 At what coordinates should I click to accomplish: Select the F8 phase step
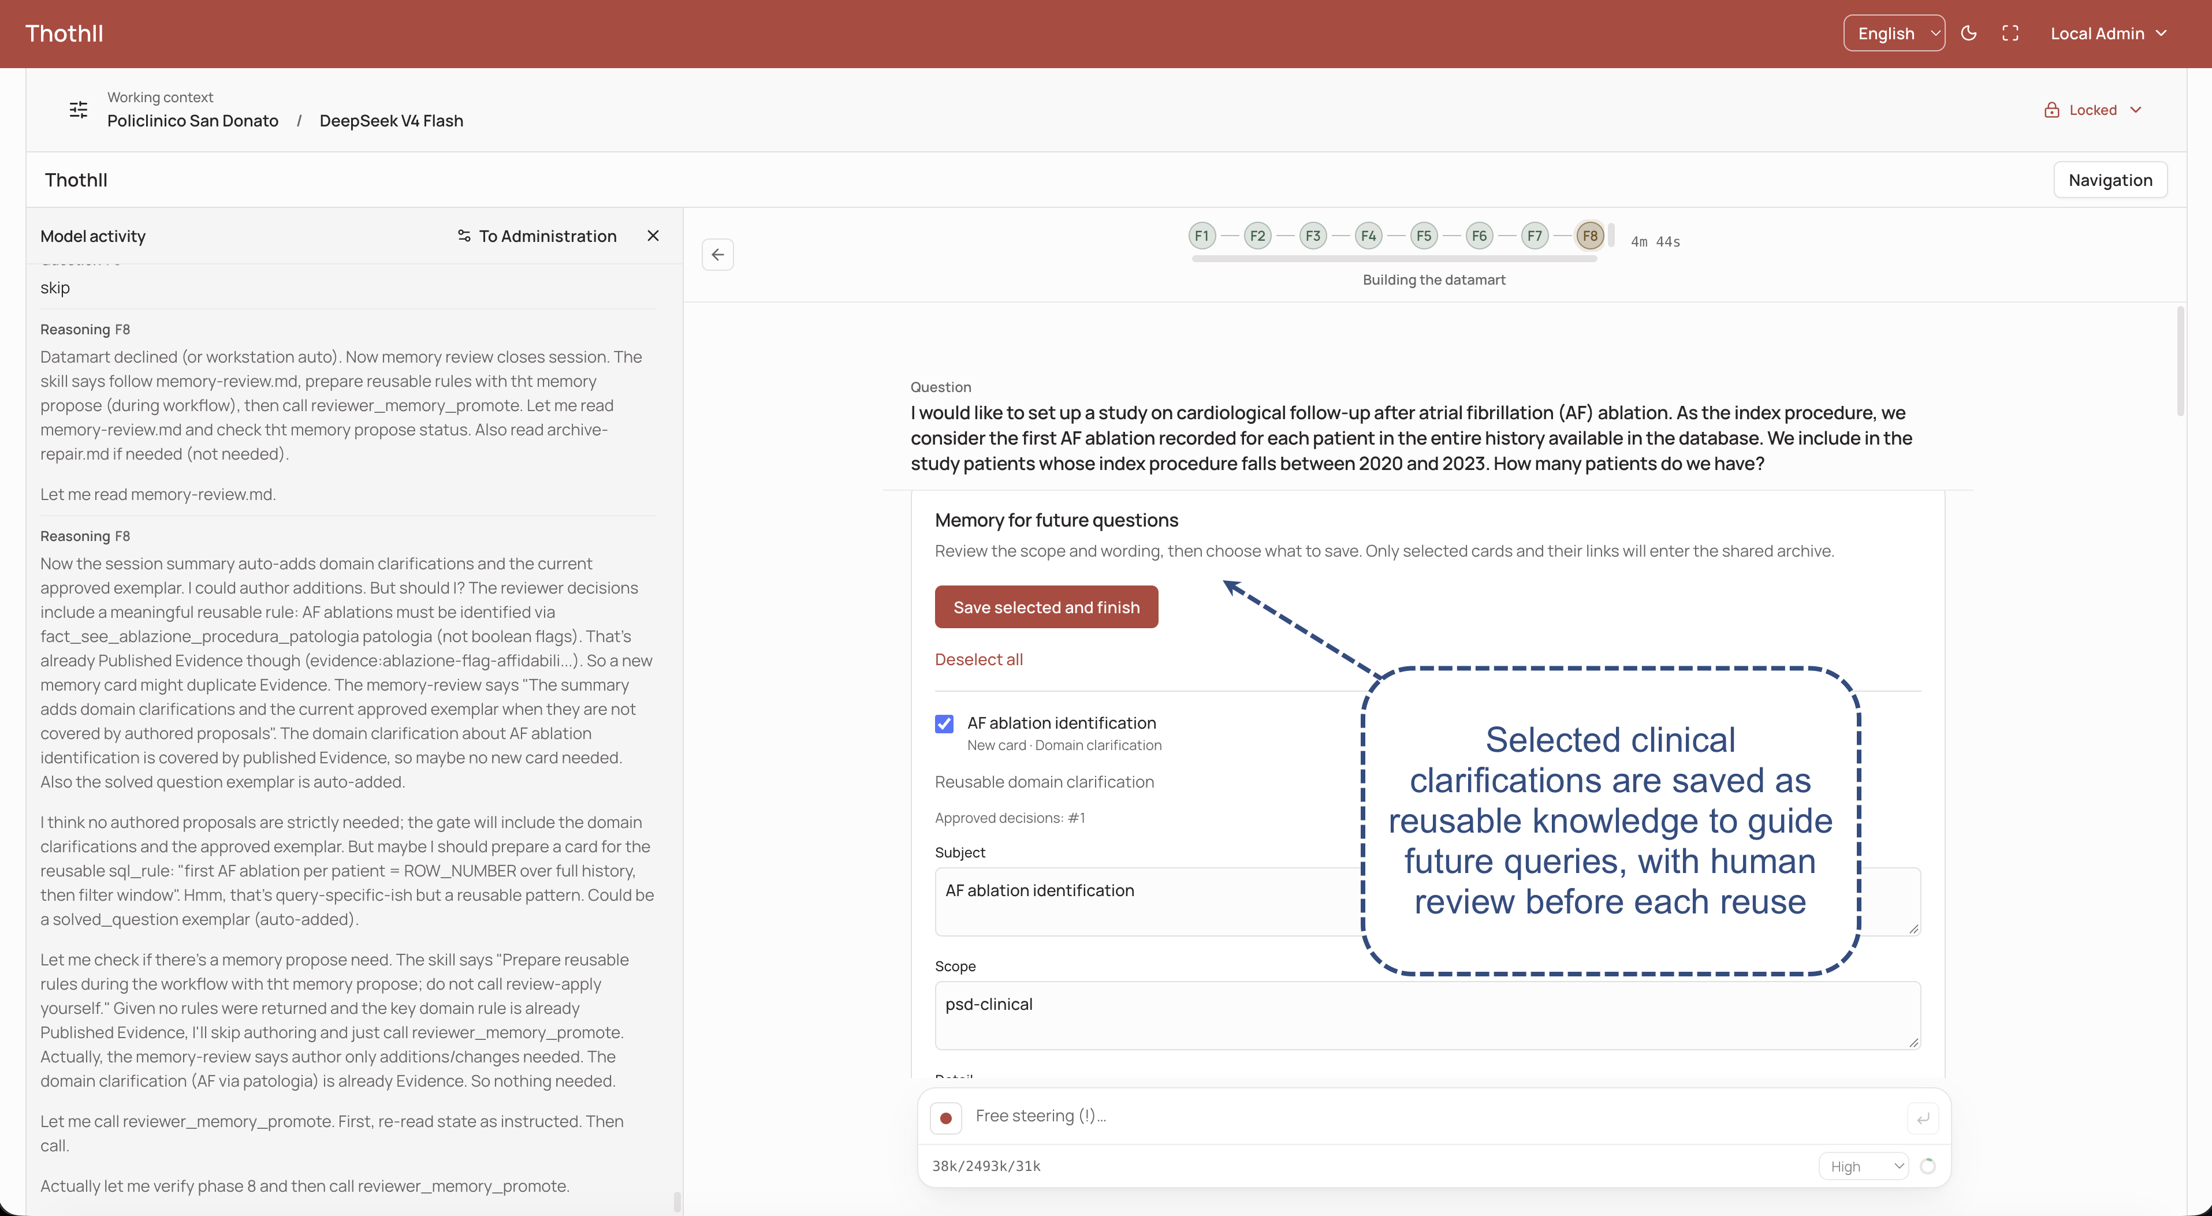pos(1589,236)
